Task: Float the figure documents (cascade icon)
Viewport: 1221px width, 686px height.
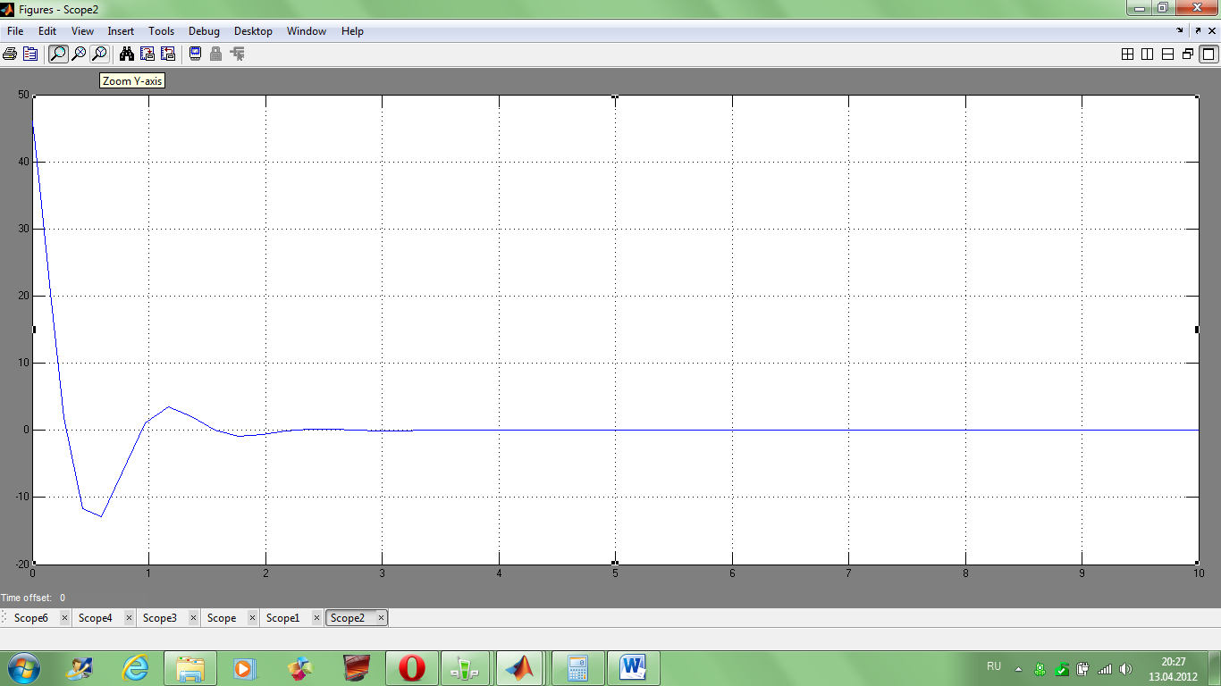Action: coord(1188,54)
